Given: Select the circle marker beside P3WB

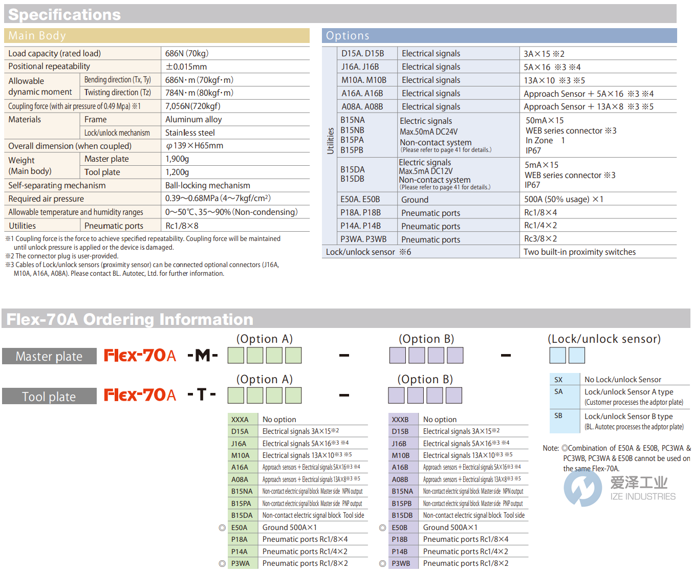Looking at the screenshot, I should [x=382, y=563].
